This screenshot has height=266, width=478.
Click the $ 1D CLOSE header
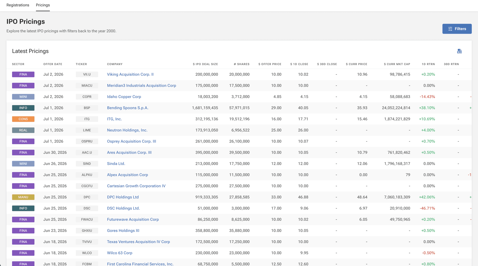coord(299,64)
